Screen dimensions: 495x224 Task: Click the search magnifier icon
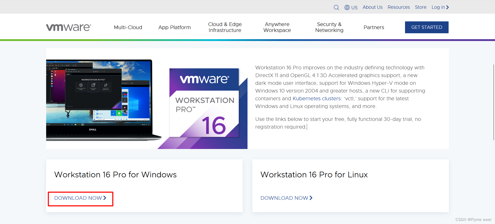point(336,7)
